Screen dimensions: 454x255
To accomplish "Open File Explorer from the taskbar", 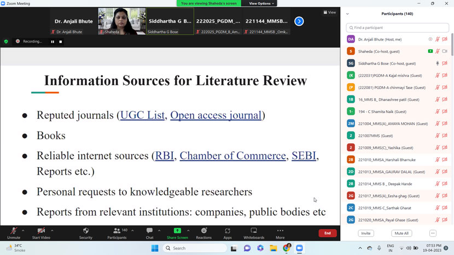I will click(273, 248).
